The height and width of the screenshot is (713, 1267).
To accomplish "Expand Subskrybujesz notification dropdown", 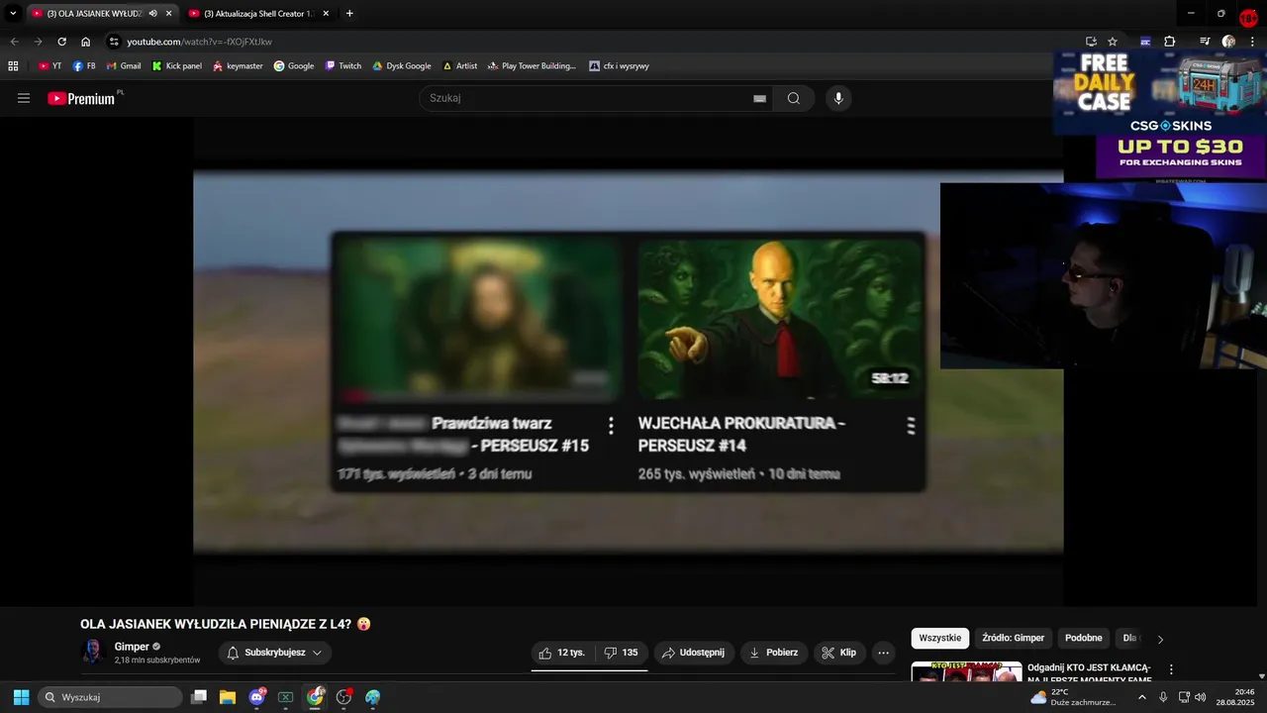I will (x=274, y=653).
